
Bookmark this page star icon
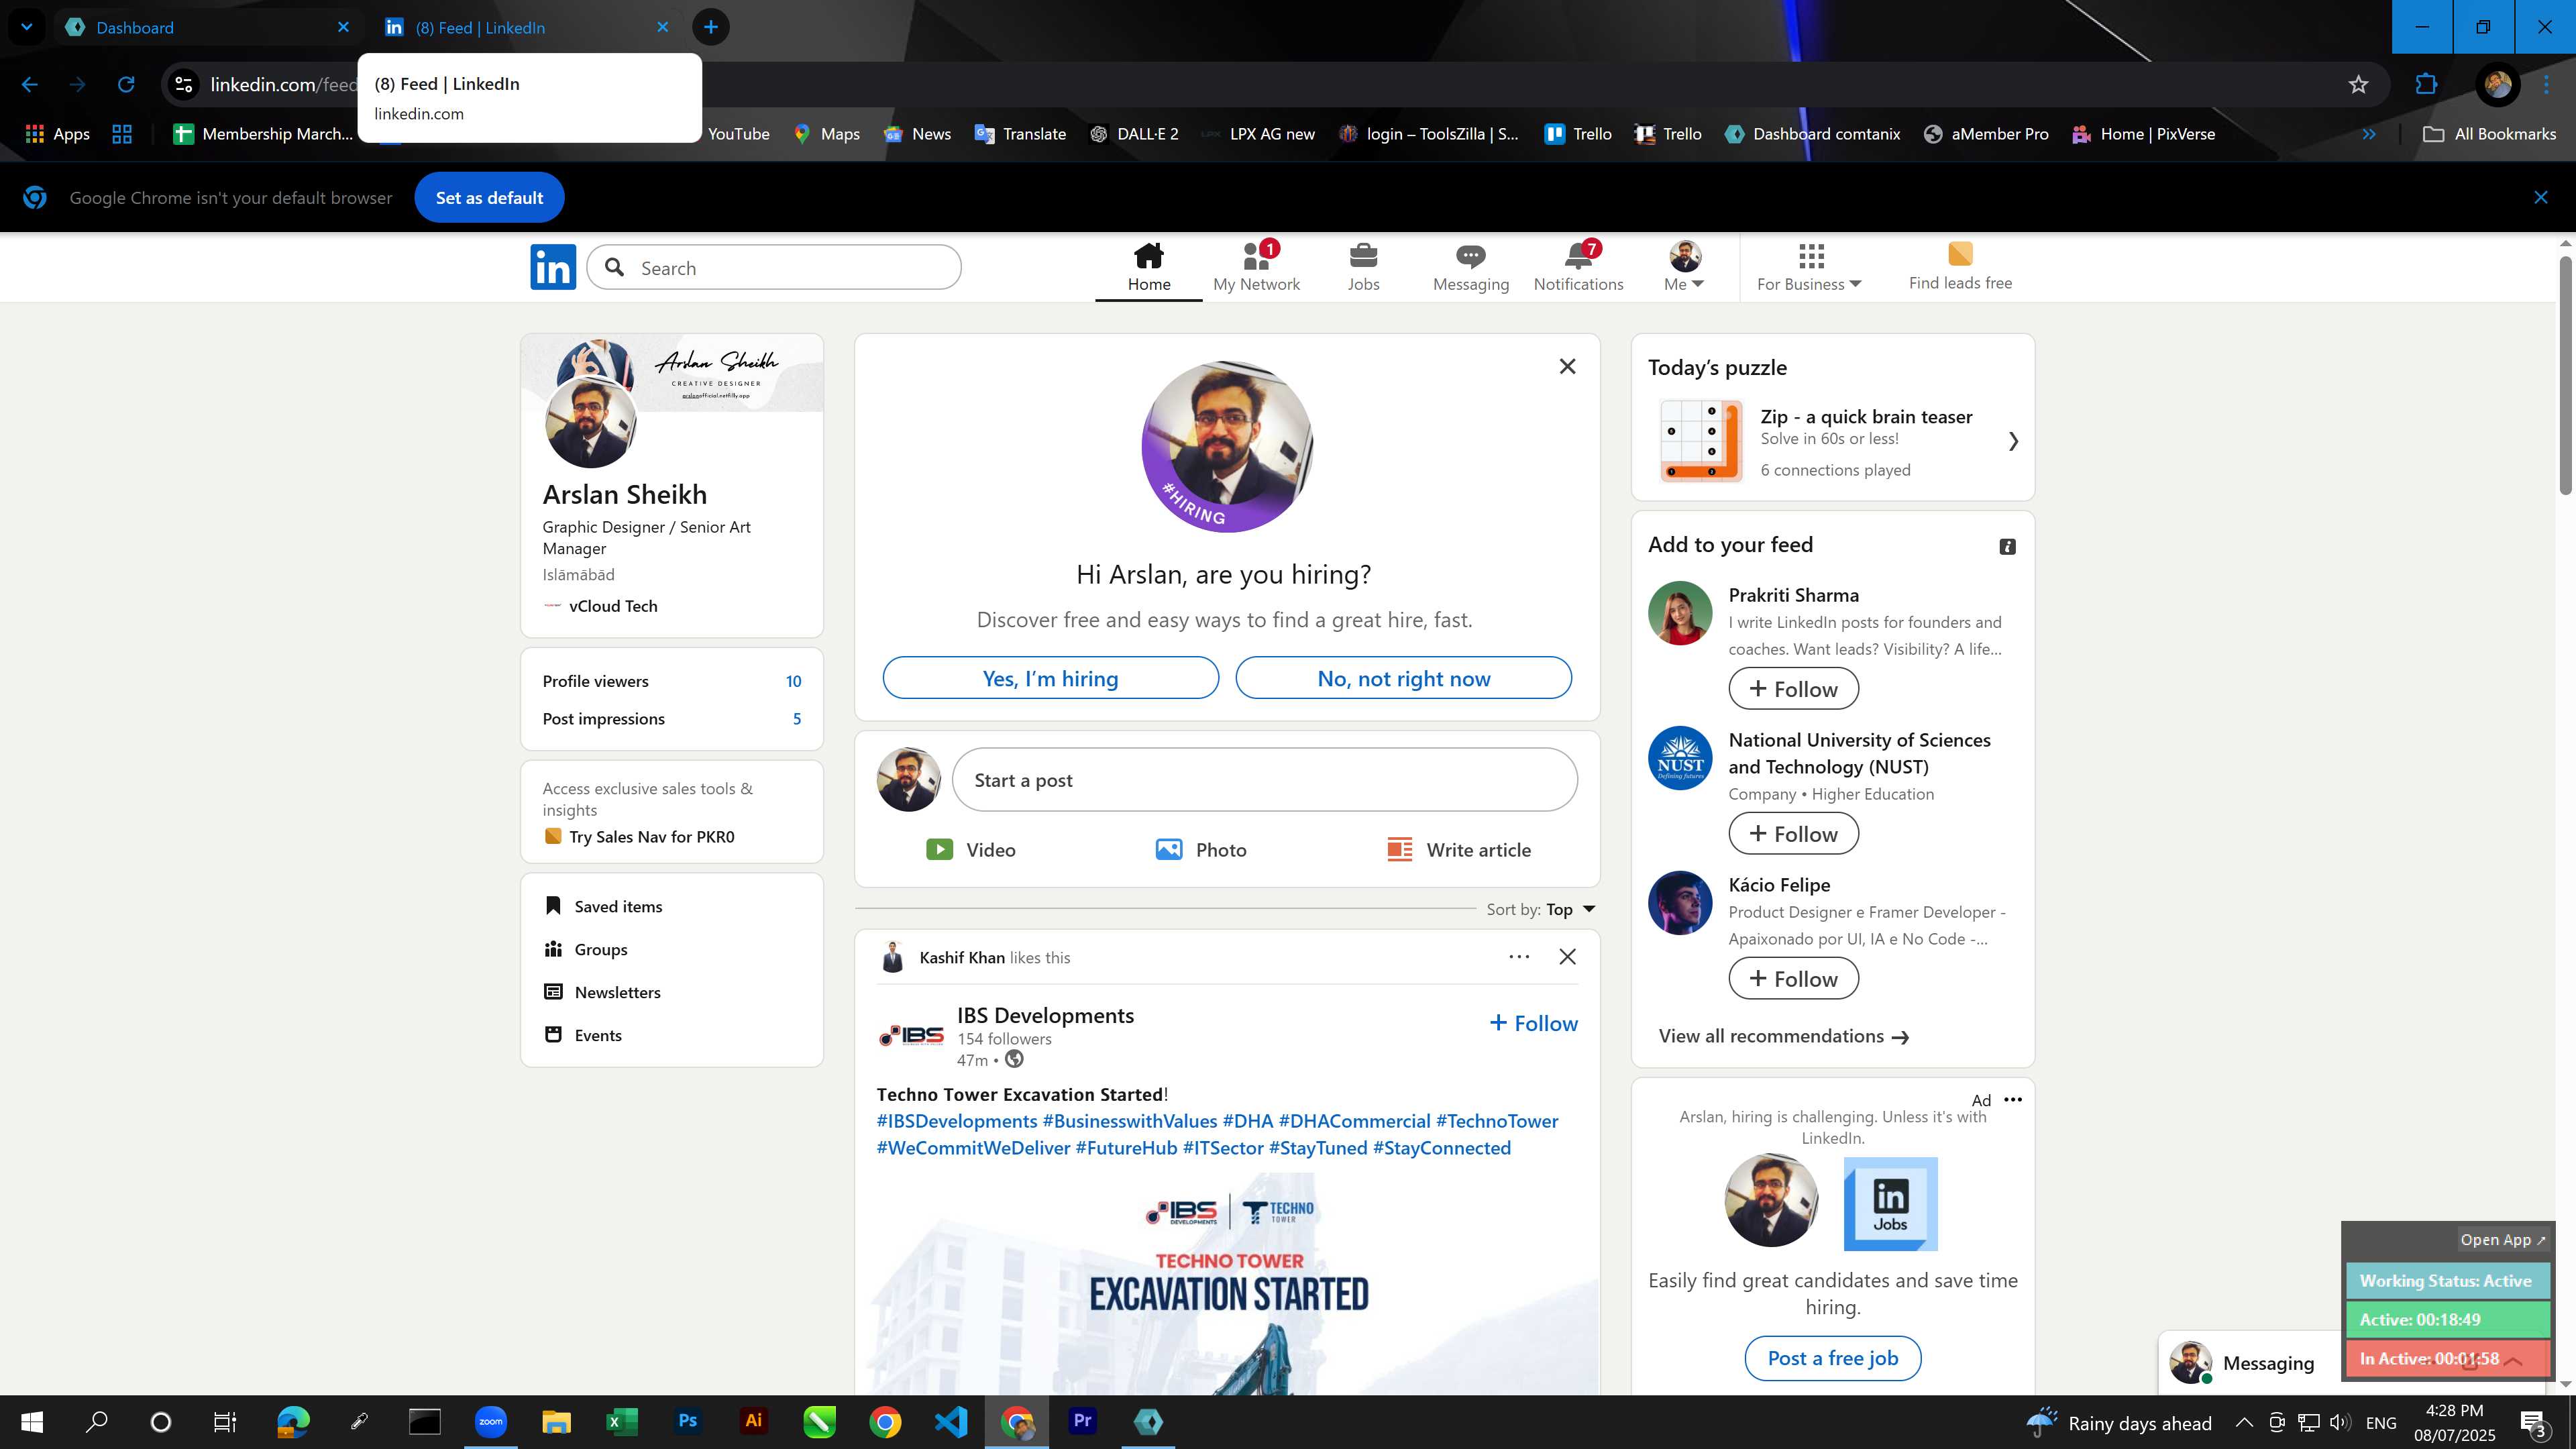click(2358, 84)
